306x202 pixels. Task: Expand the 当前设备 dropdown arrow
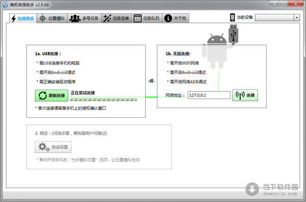[297, 17]
